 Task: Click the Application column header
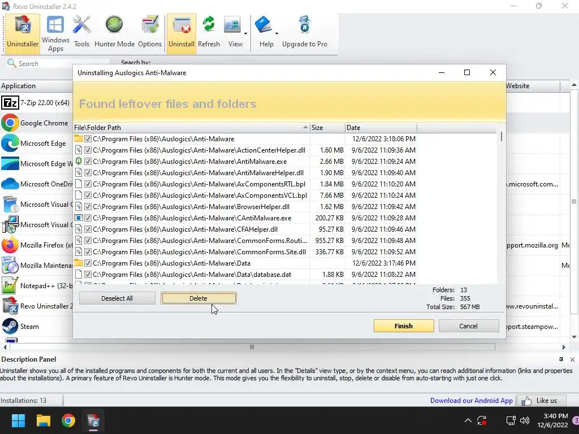point(36,86)
